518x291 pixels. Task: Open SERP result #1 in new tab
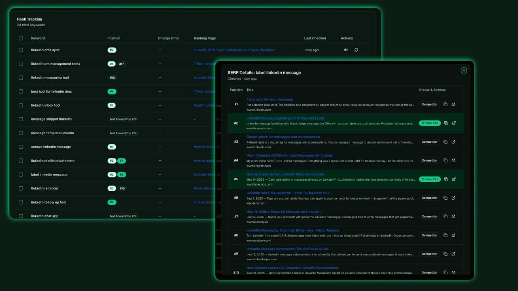point(453,104)
